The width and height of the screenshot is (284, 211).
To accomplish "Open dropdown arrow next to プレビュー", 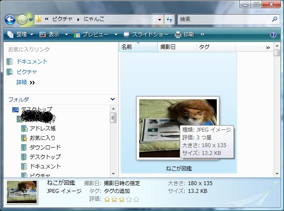I will 116,35.
